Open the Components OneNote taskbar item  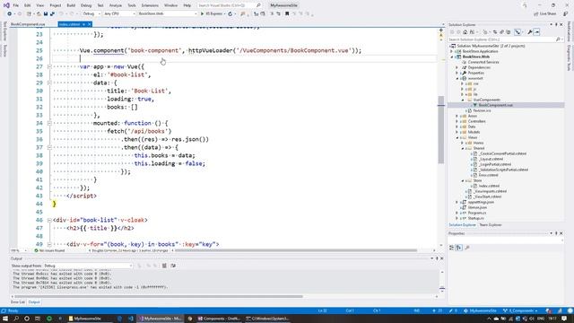[218, 319]
